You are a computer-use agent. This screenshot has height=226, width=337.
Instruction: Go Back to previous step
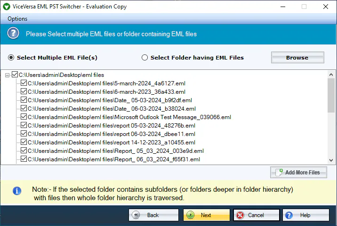tap(153, 215)
